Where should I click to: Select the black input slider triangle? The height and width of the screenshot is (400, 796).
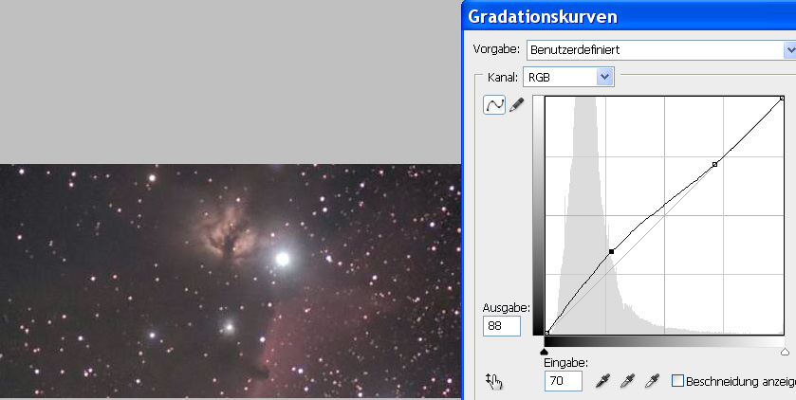point(545,352)
